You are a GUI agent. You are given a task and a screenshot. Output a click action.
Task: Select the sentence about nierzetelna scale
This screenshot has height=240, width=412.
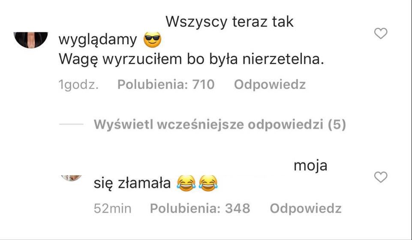coord(191,59)
